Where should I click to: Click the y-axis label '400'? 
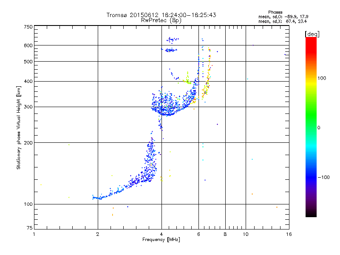point(28,81)
